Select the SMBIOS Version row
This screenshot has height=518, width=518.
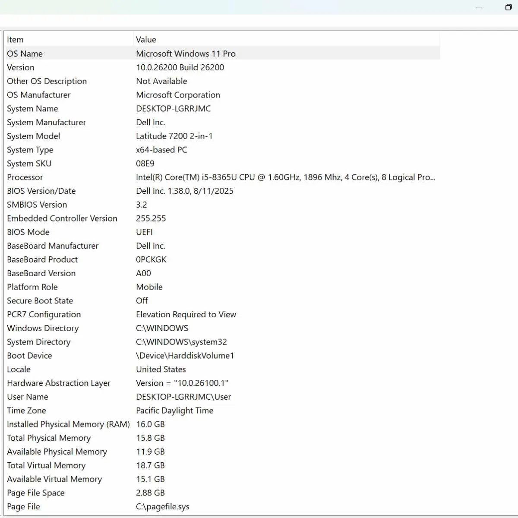click(x=222, y=205)
